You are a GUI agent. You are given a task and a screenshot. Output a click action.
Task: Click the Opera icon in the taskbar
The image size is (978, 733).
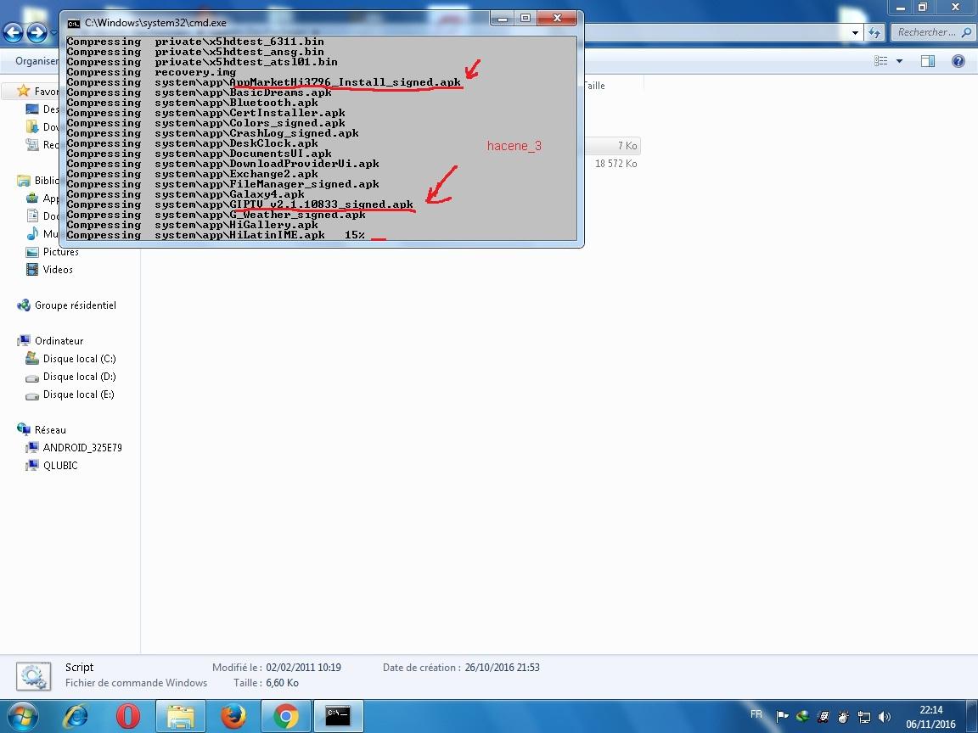tap(128, 717)
